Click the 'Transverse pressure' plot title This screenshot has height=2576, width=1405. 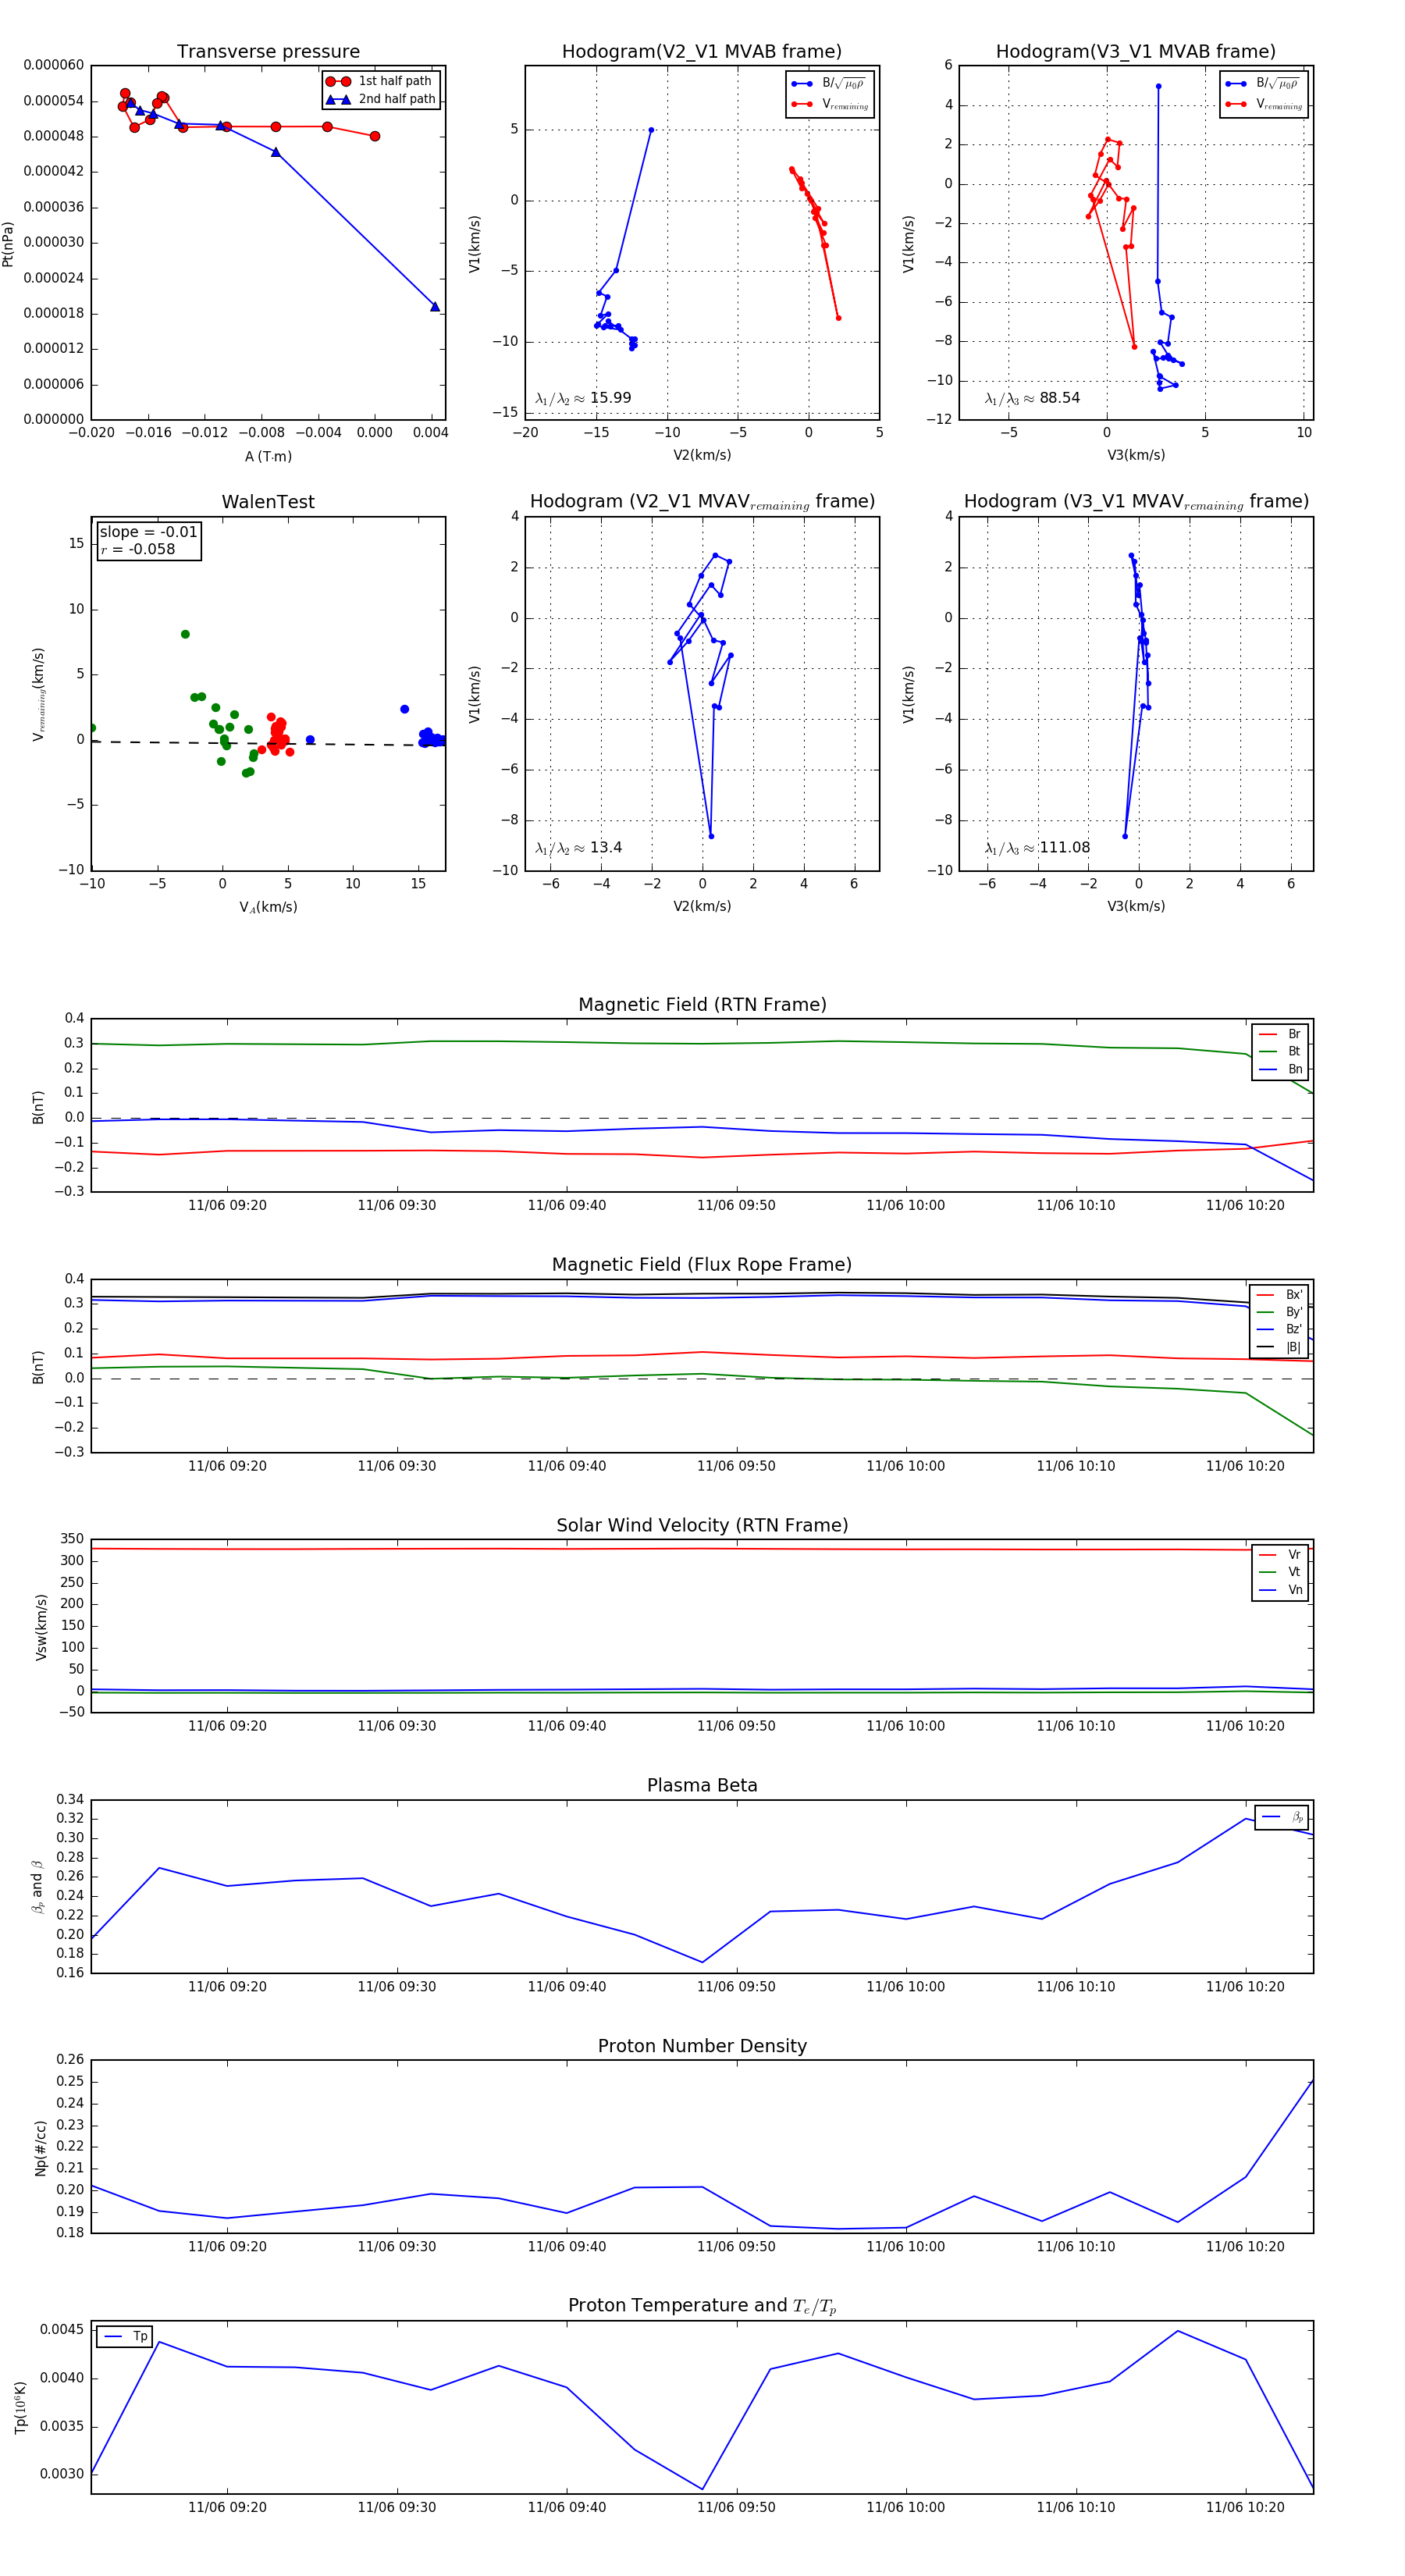click(268, 52)
